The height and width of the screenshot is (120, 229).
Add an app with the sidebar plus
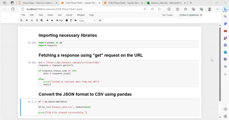point(225,74)
